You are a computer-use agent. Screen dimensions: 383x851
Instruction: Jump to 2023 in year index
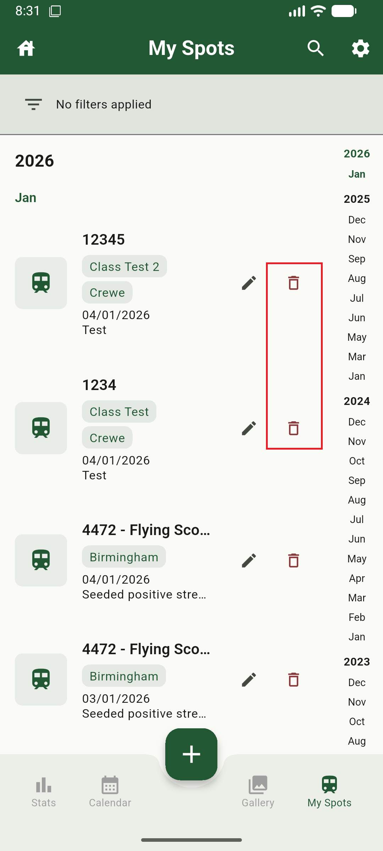[x=357, y=662]
